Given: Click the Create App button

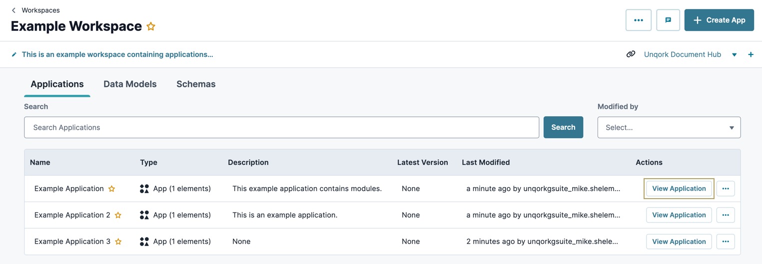Looking at the screenshot, I should click(x=719, y=20).
